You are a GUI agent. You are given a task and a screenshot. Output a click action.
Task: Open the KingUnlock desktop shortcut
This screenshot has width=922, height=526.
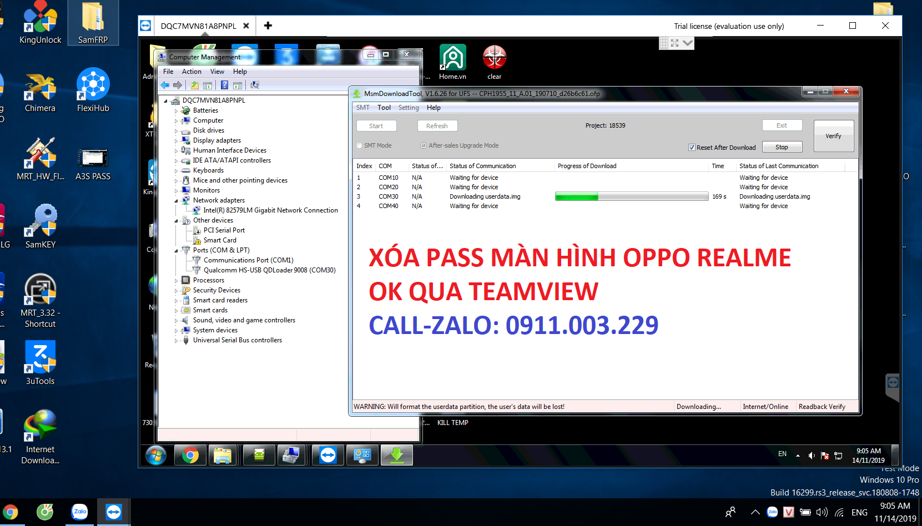tap(40, 23)
